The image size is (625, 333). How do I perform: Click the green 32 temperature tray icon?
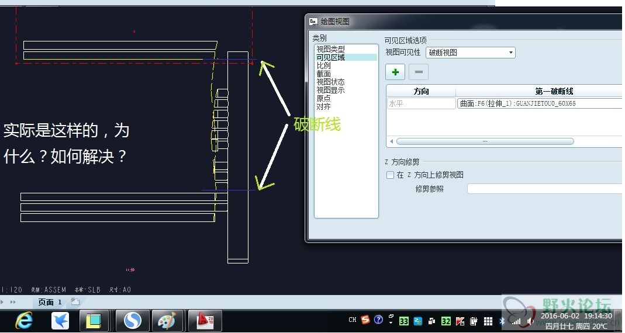point(446,321)
